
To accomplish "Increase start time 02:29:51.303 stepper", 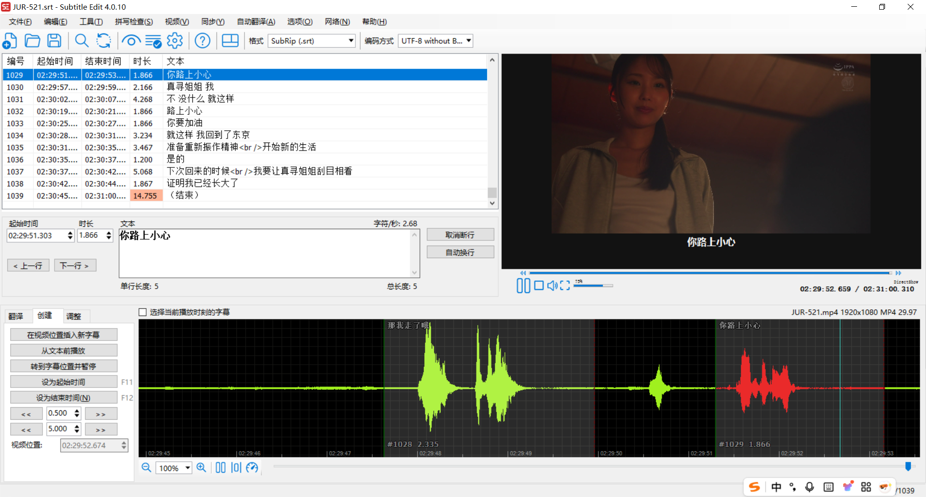I will [70, 233].
